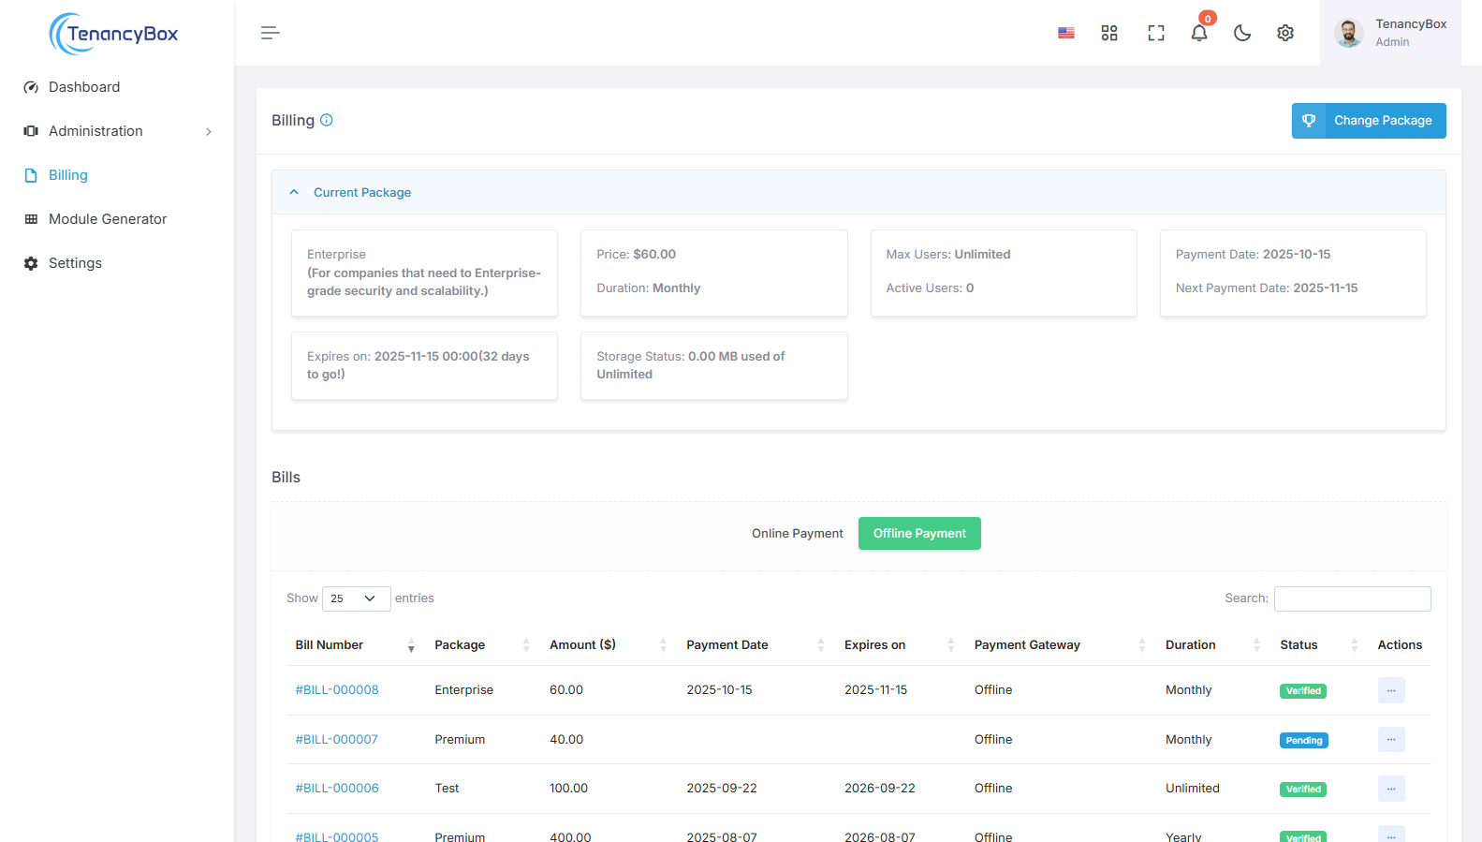Enter fullscreen mode via the top bar icon
This screenshot has height=842, width=1482.
coord(1155,33)
